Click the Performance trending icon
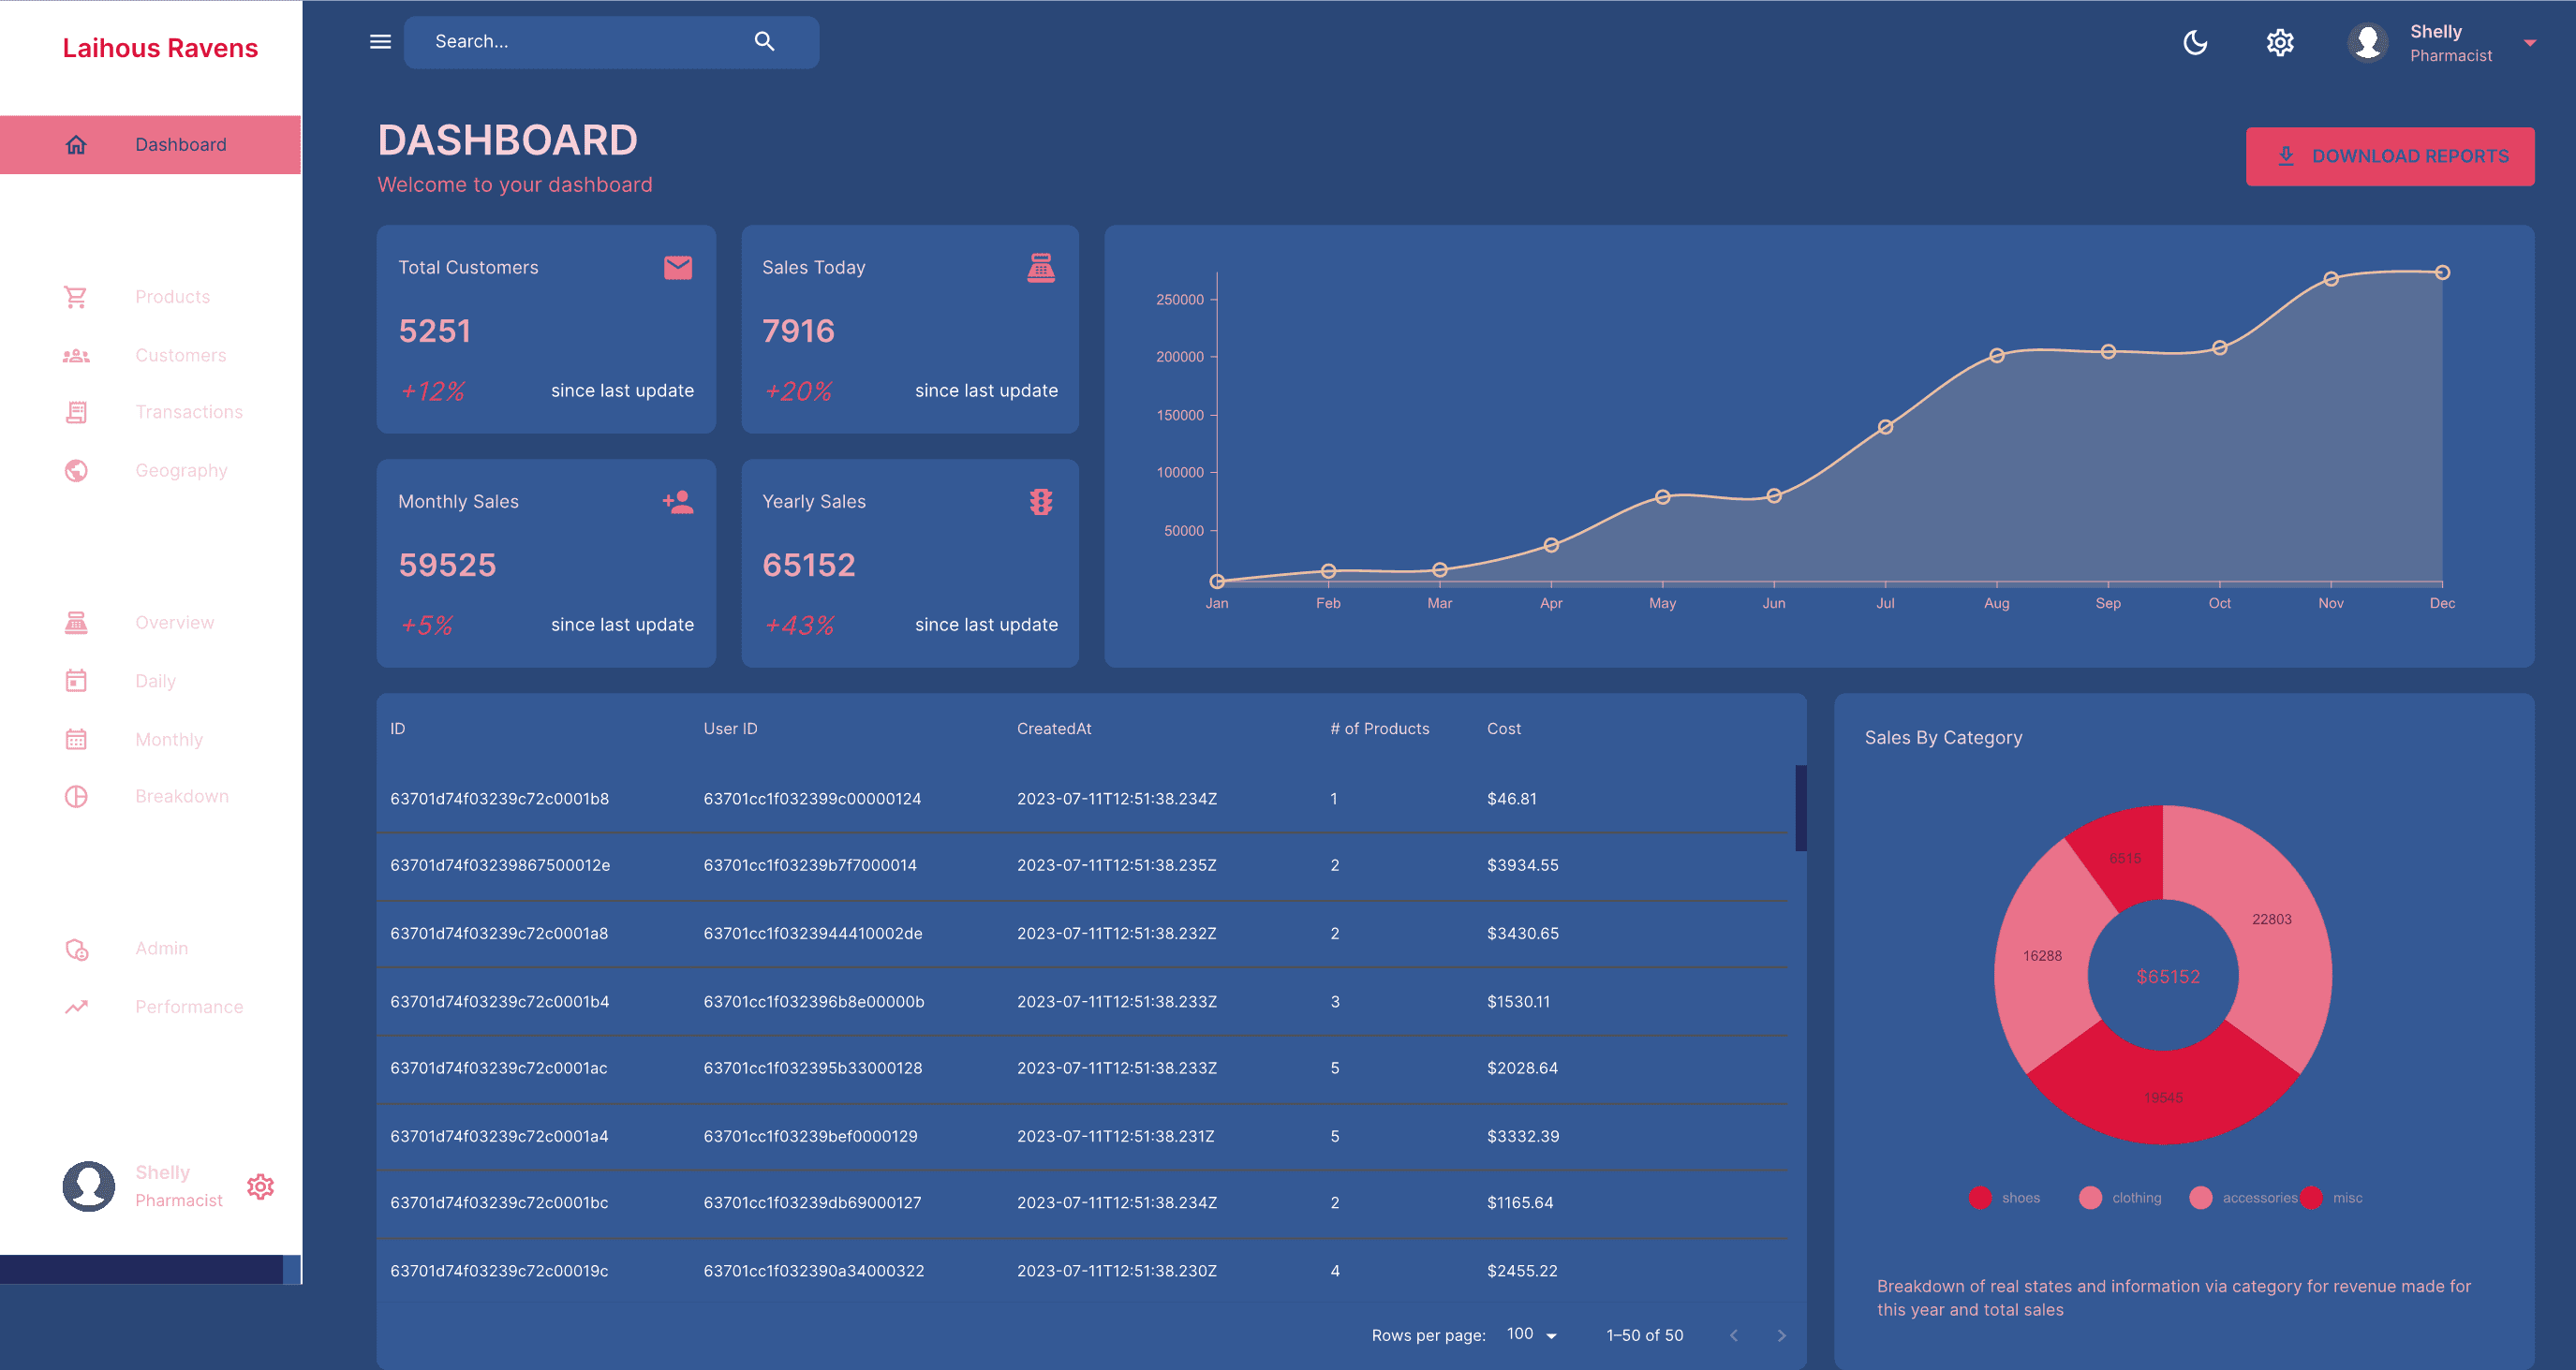This screenshot has width=2576, height=1370. pyautogui.click(x=76, y=1007)
